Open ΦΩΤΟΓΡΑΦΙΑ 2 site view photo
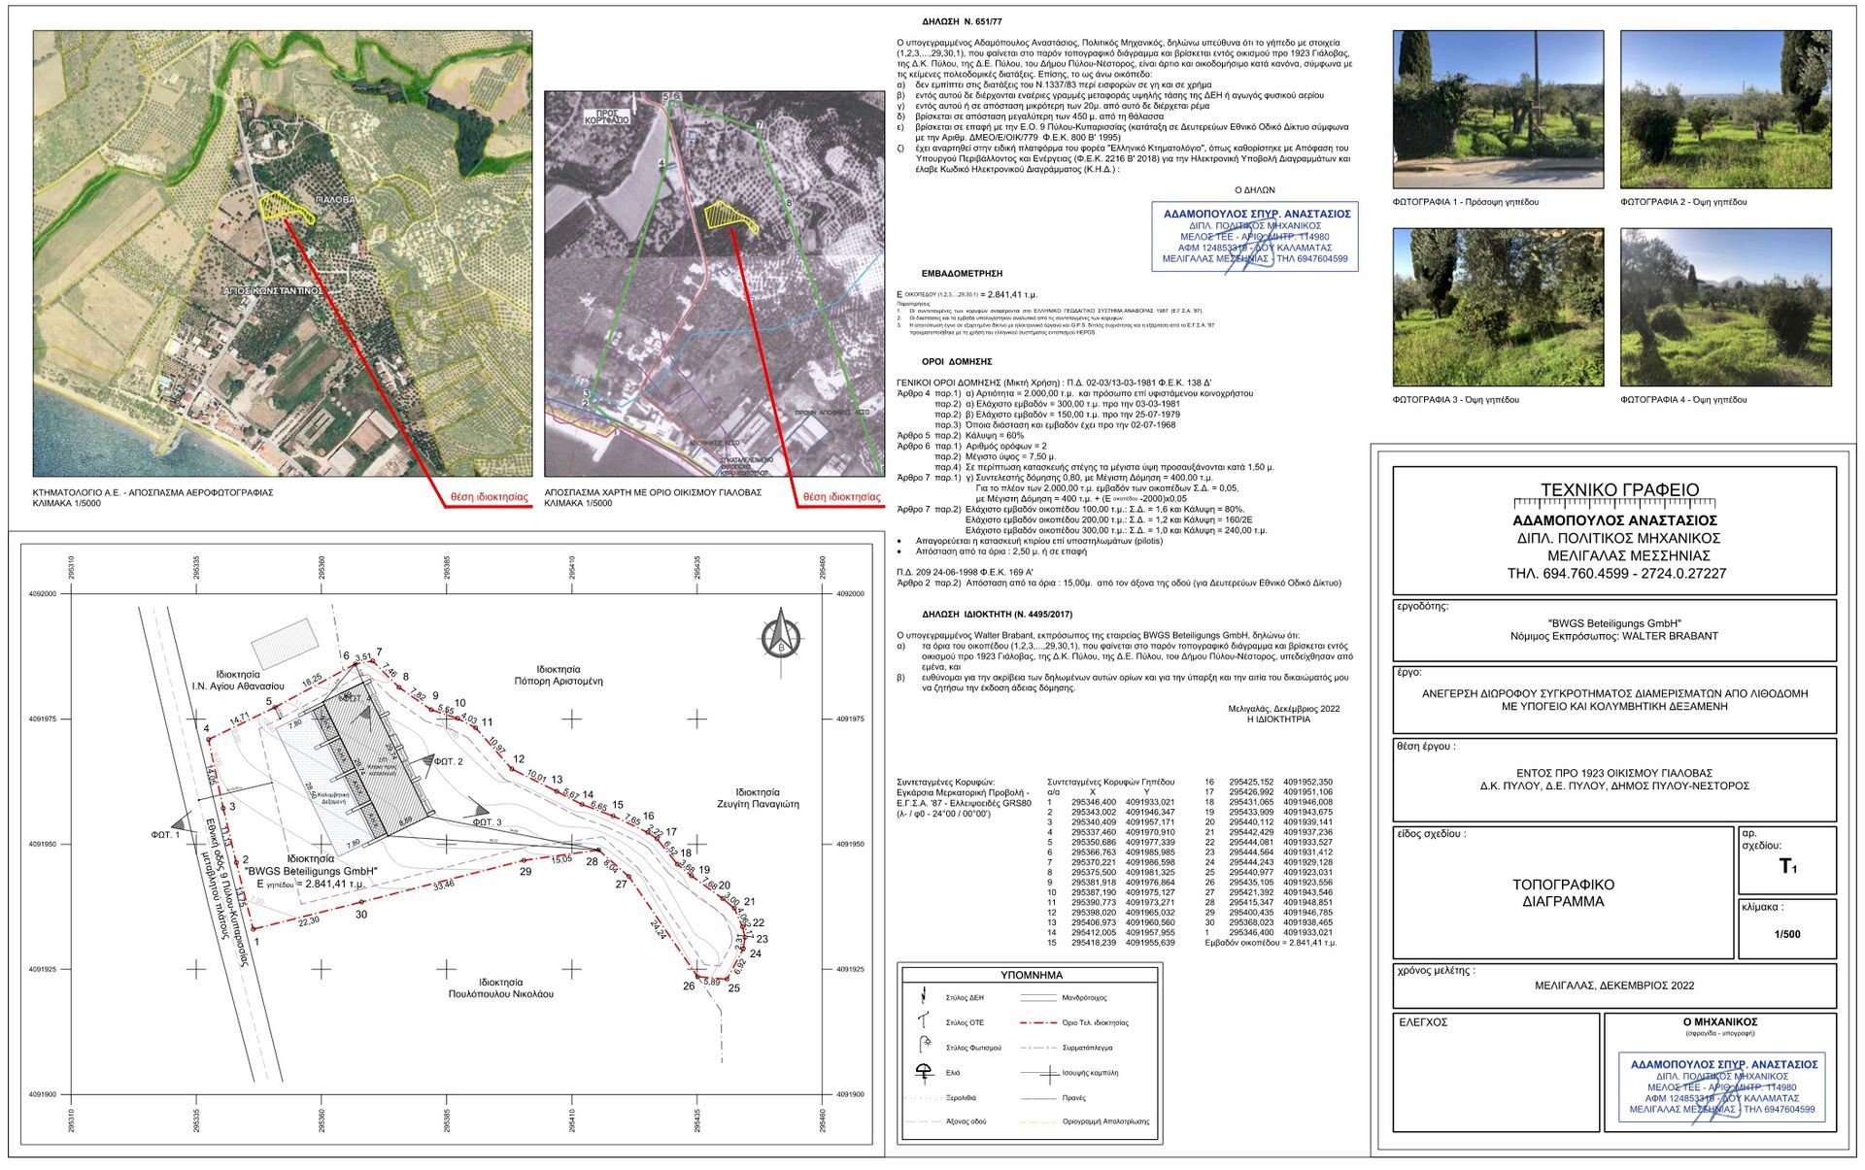 (1725, 109)
